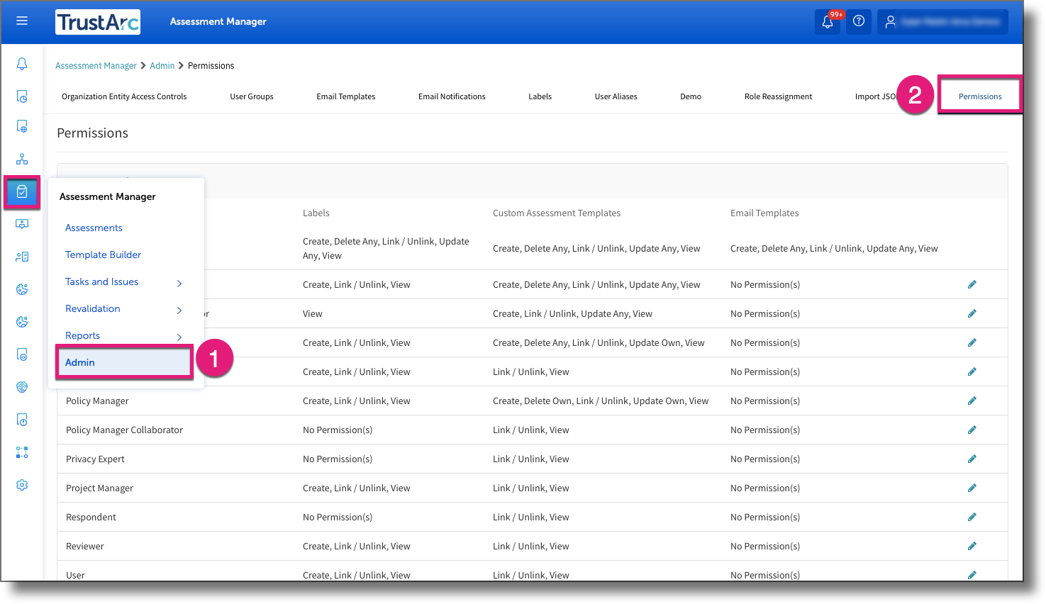Open the hamburger menu at top left
Image resolution: width=1046 pixels, height=604 pixels.
(21, 21)
